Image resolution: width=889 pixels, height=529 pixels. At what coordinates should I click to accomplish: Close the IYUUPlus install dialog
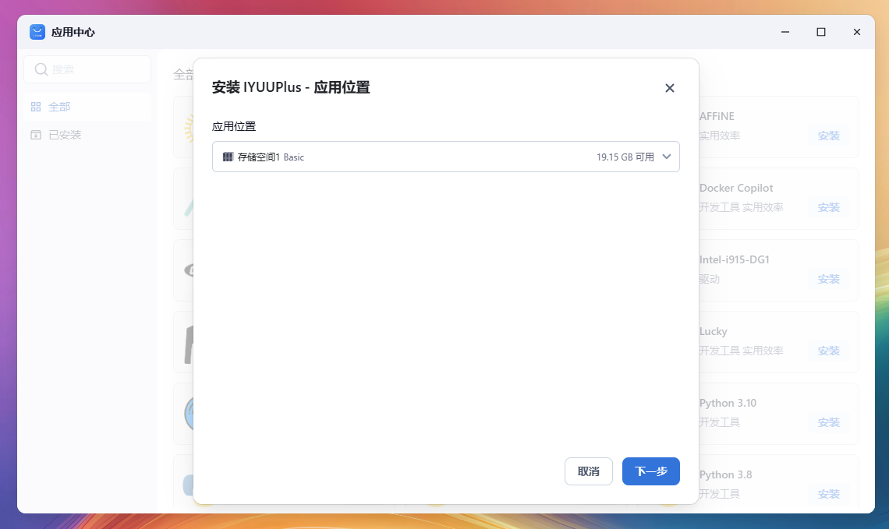click(670, 88)
